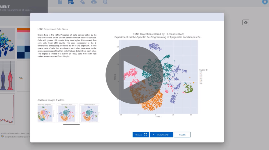
Task: Toggle Cluster ID 8 in legend
Action: 201,84
